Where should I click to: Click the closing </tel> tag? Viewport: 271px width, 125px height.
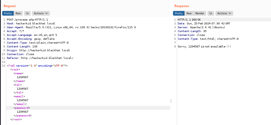(18, 92)
